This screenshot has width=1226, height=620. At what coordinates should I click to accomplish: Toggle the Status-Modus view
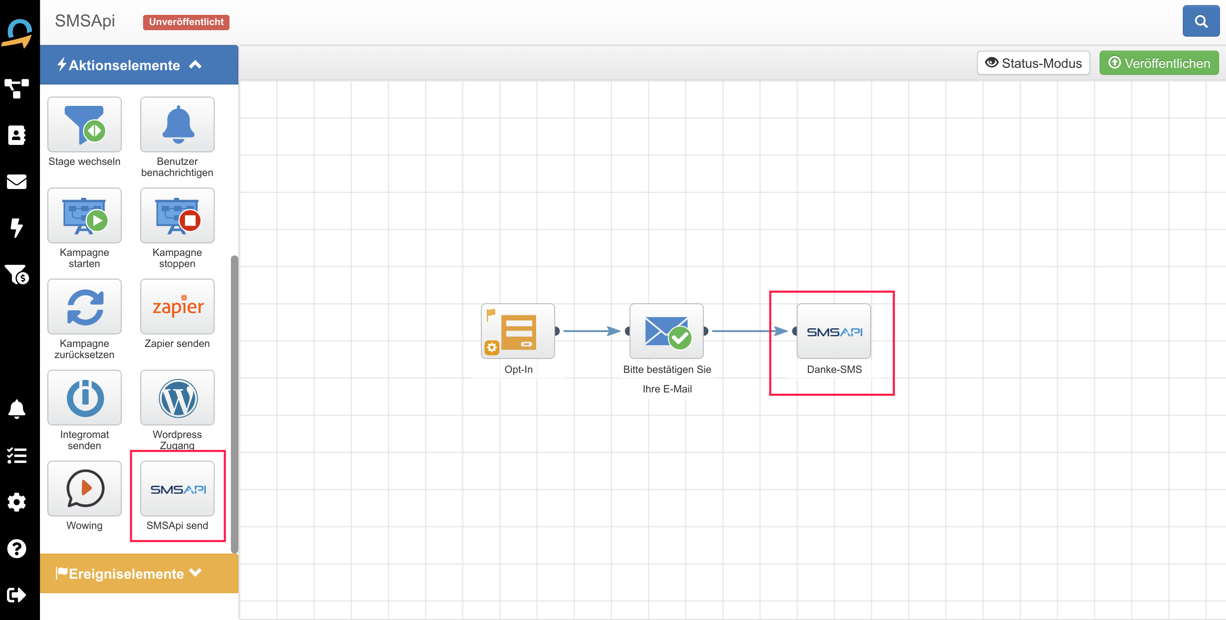[x=1033, y=63]
